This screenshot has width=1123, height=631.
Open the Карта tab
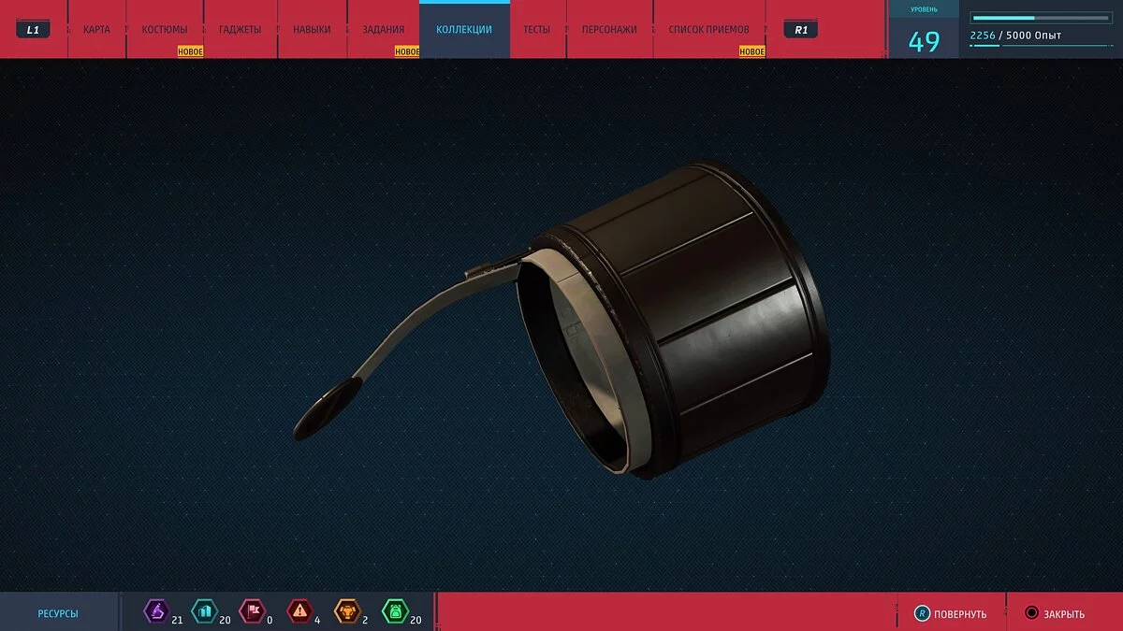(x=96, y=30)
